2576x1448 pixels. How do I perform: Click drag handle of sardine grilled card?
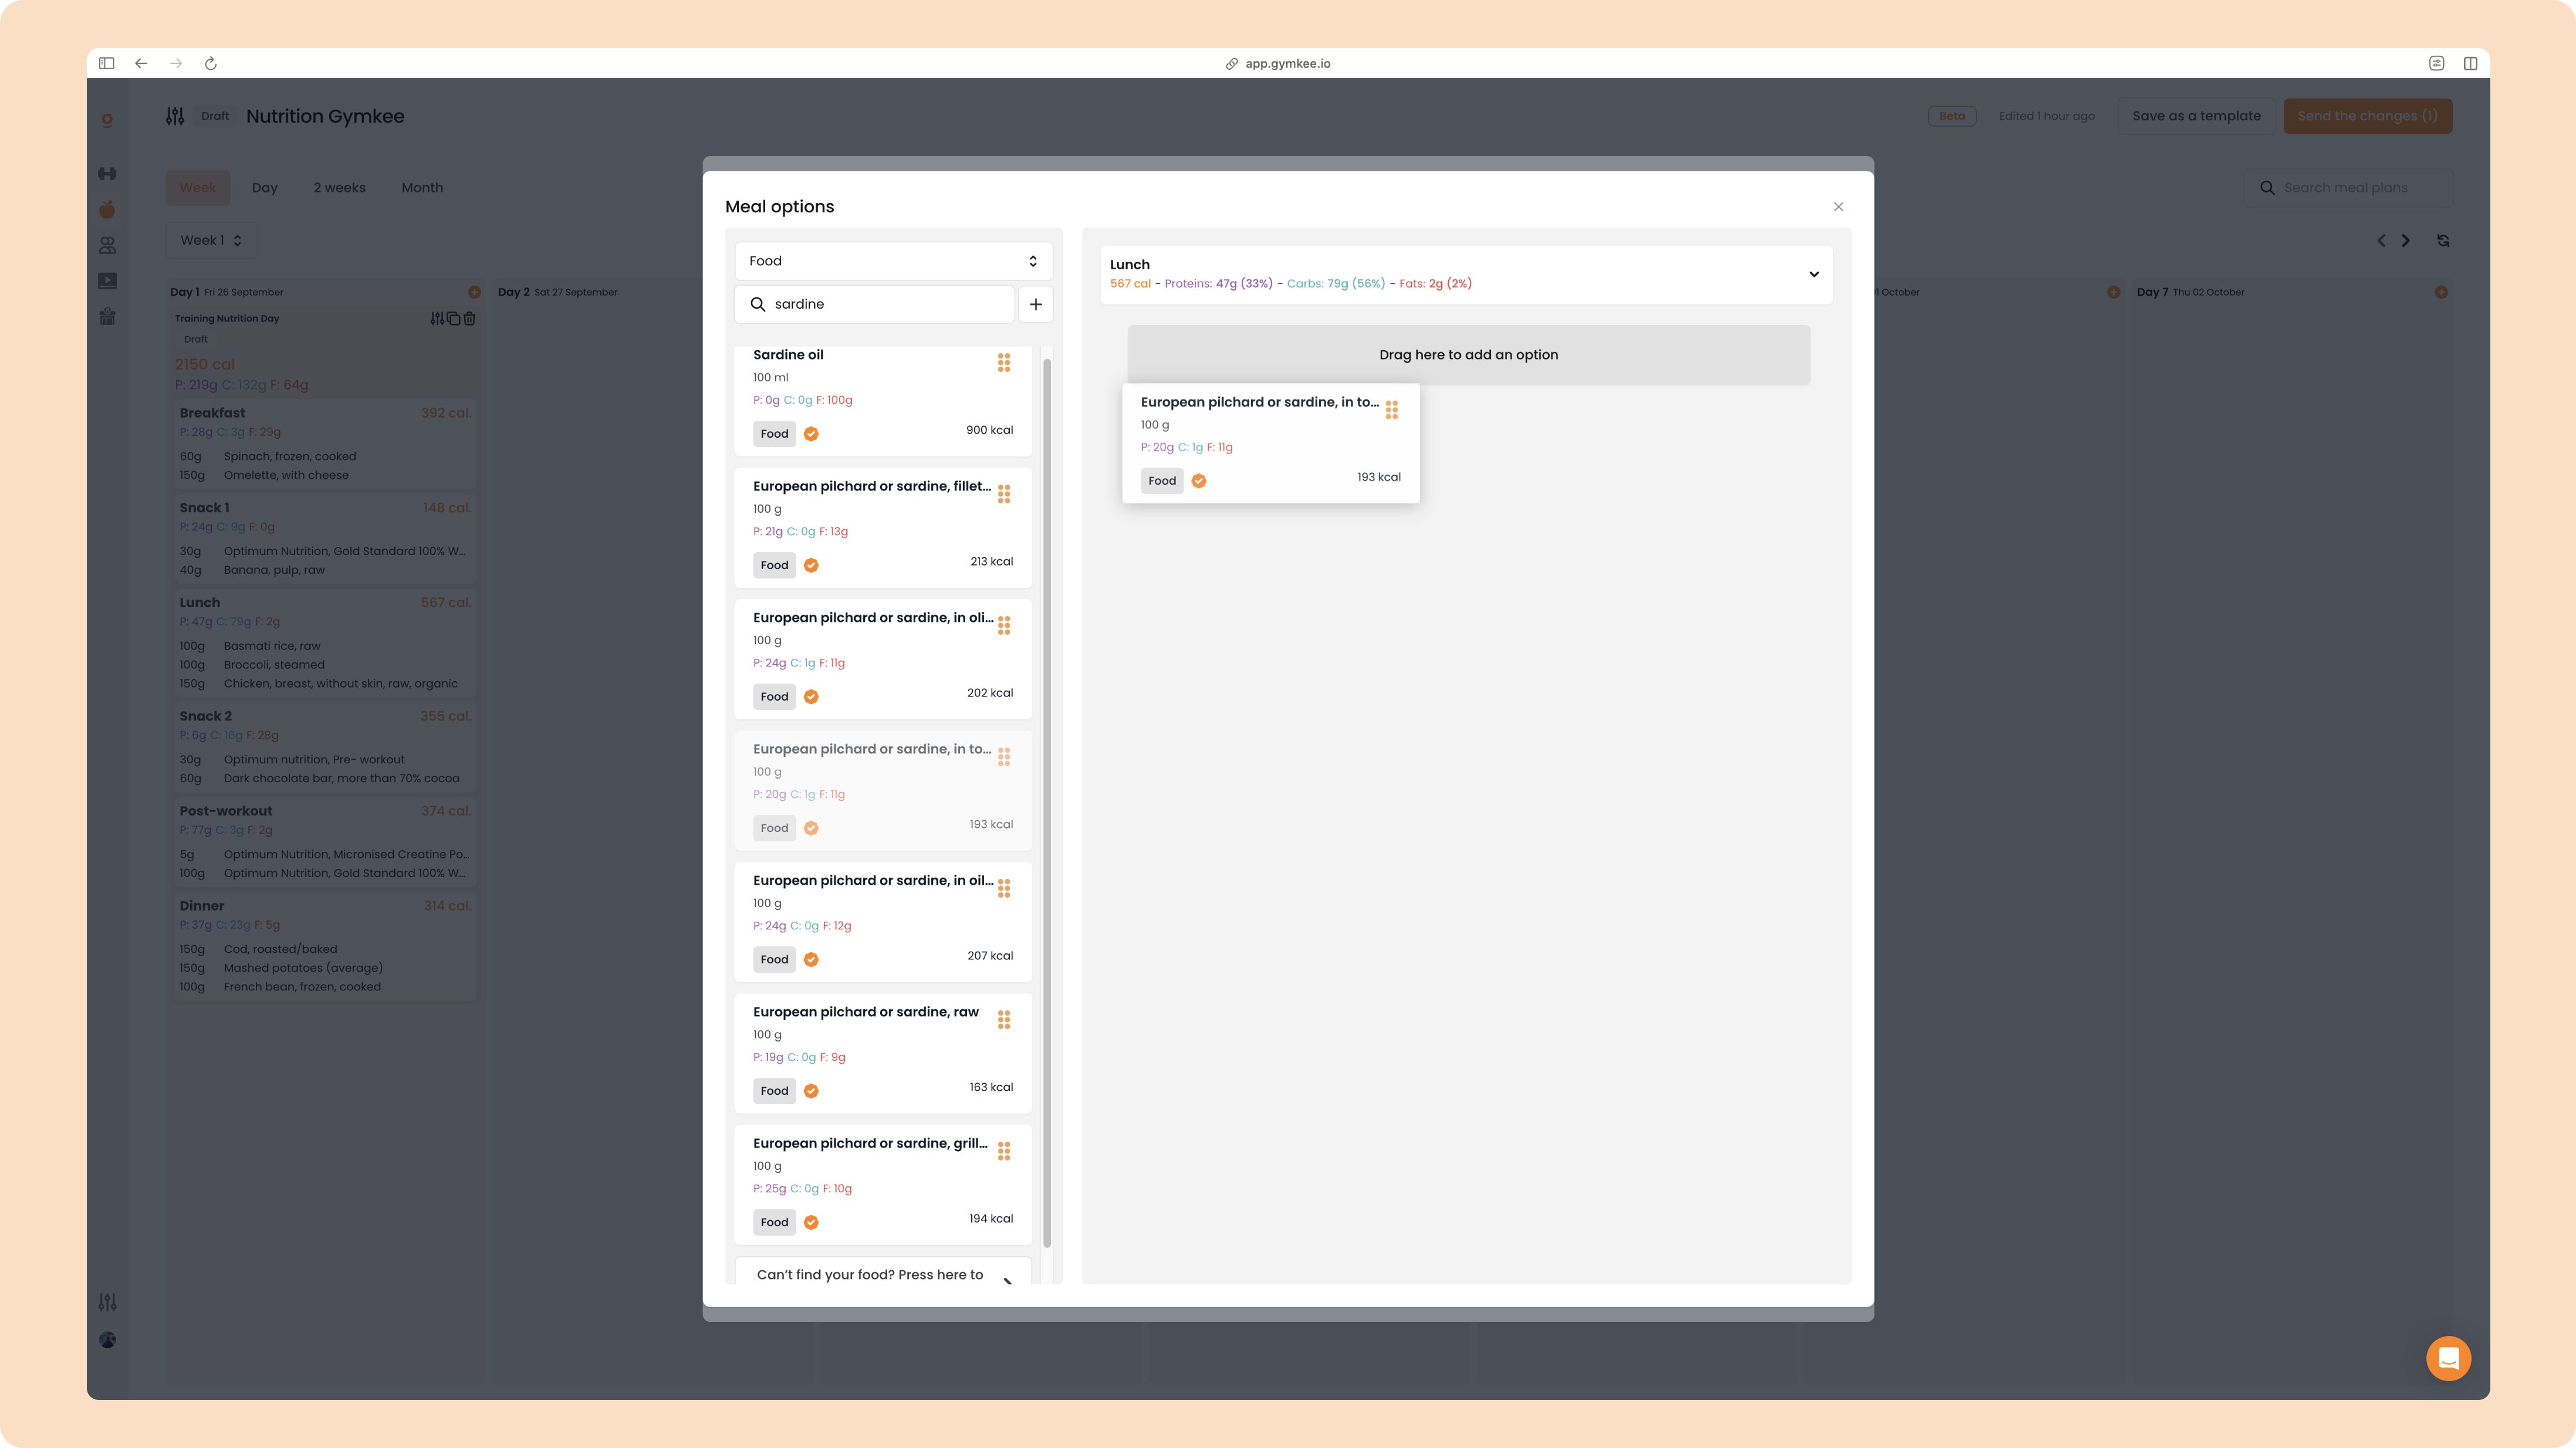tap(1004, 1151)
